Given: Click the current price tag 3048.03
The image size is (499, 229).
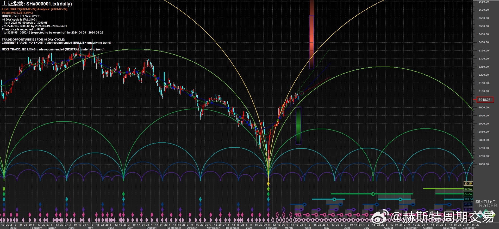Looking at the screenshot, I should click(484, 100).
